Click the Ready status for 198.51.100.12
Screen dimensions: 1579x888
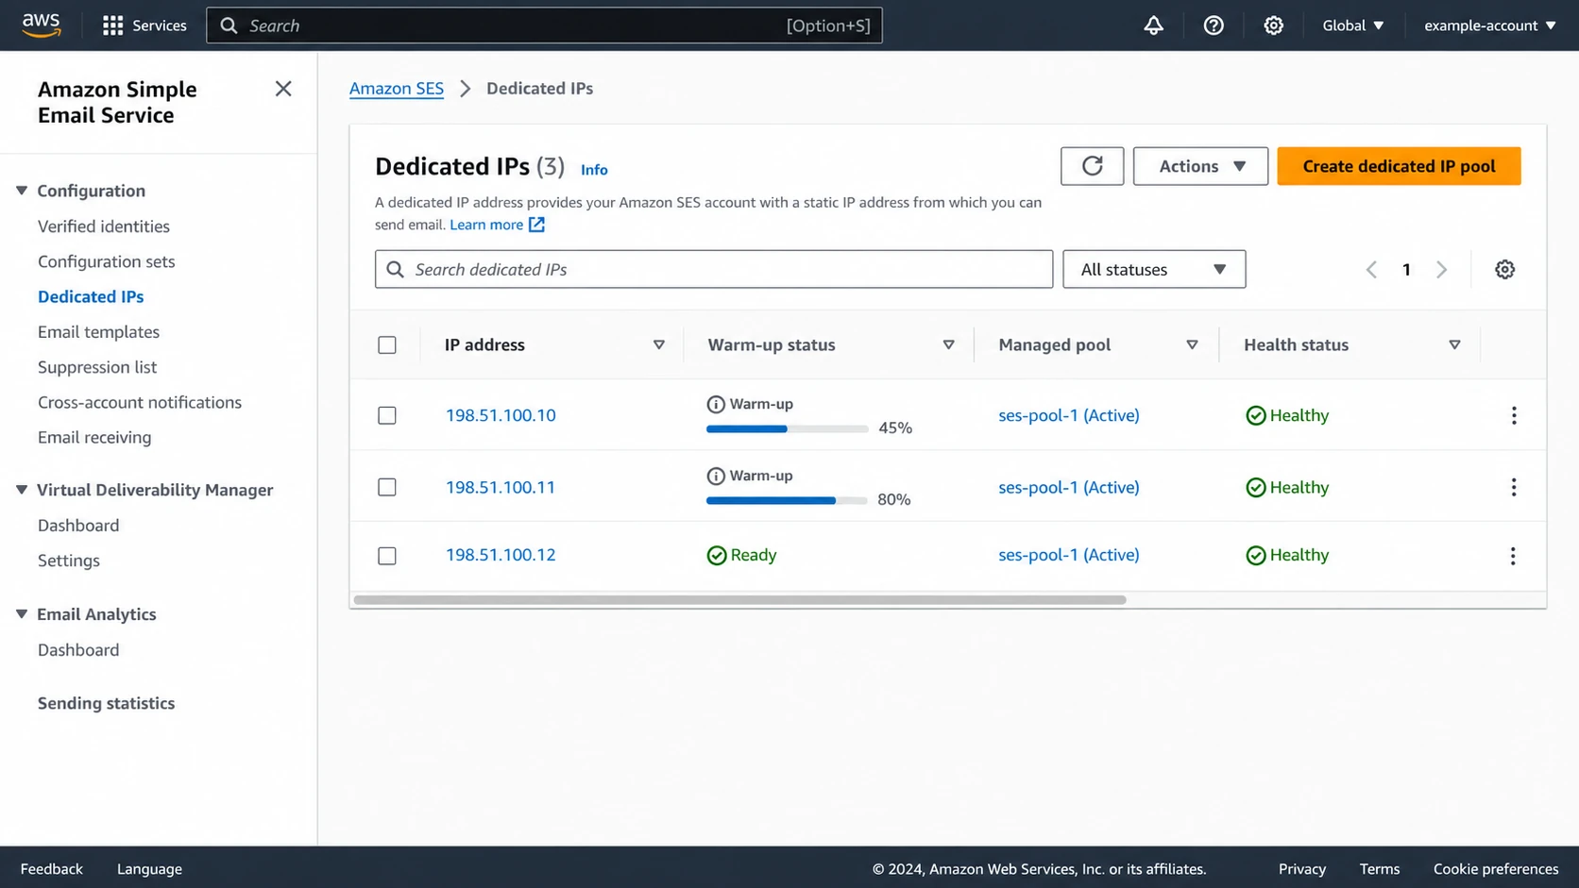[x=741, y=555]
